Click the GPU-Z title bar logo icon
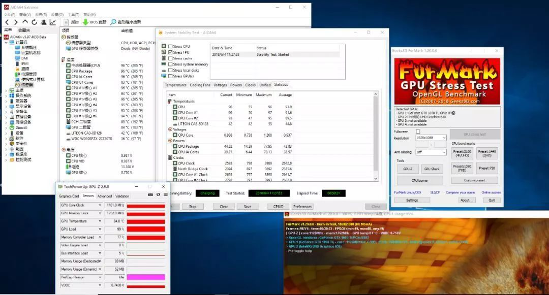 [x=60, y=187]
